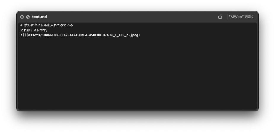Close the Quick Look preview window
Viewport: 275px width, 133px height.
point(22,17)
